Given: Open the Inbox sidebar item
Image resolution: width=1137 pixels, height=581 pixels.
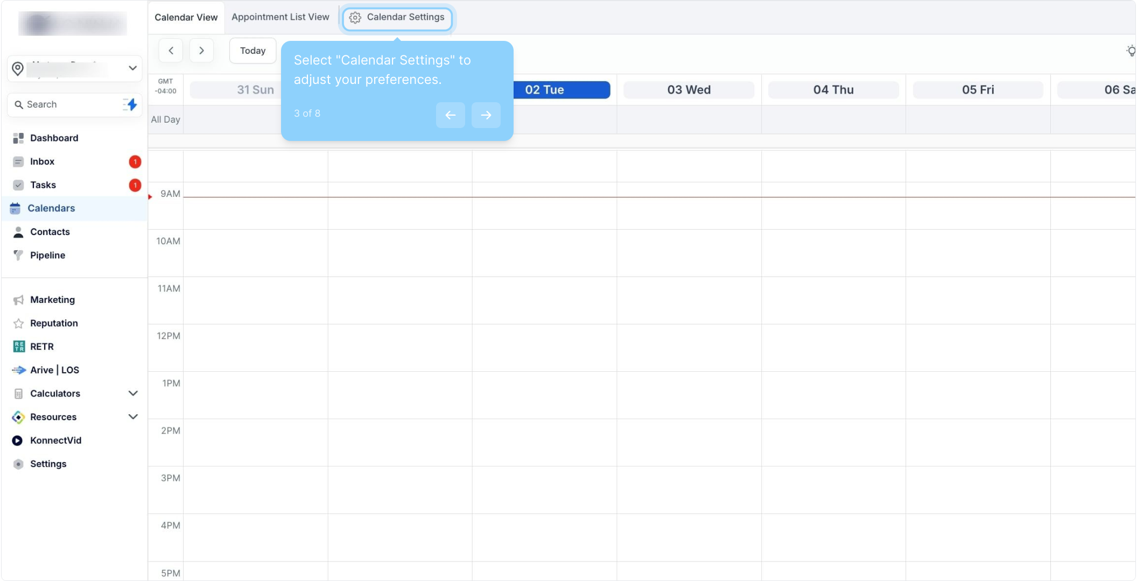Looking at the screenshot, I should click(42, 161).
